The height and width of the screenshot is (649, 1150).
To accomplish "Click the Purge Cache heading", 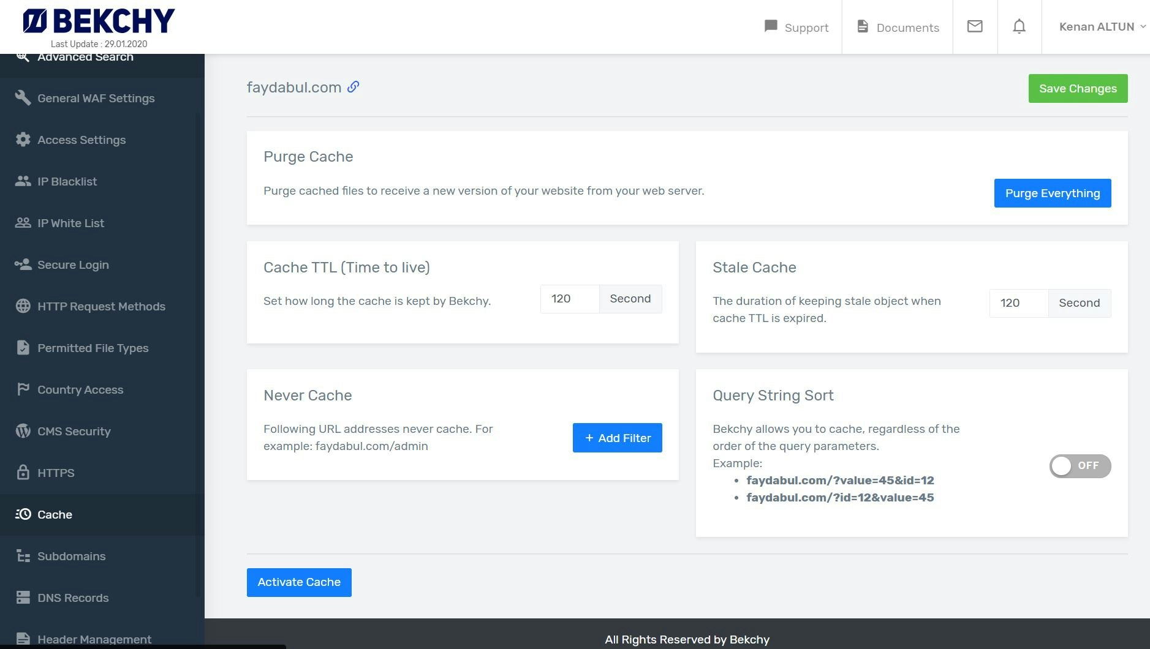I will pyautogui.click(x=308, y=157).
